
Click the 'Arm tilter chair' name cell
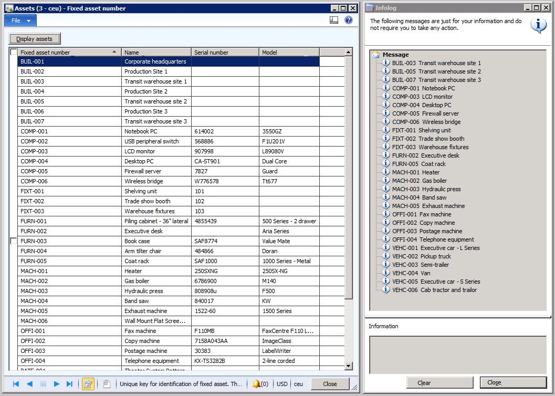coord(156,251)
